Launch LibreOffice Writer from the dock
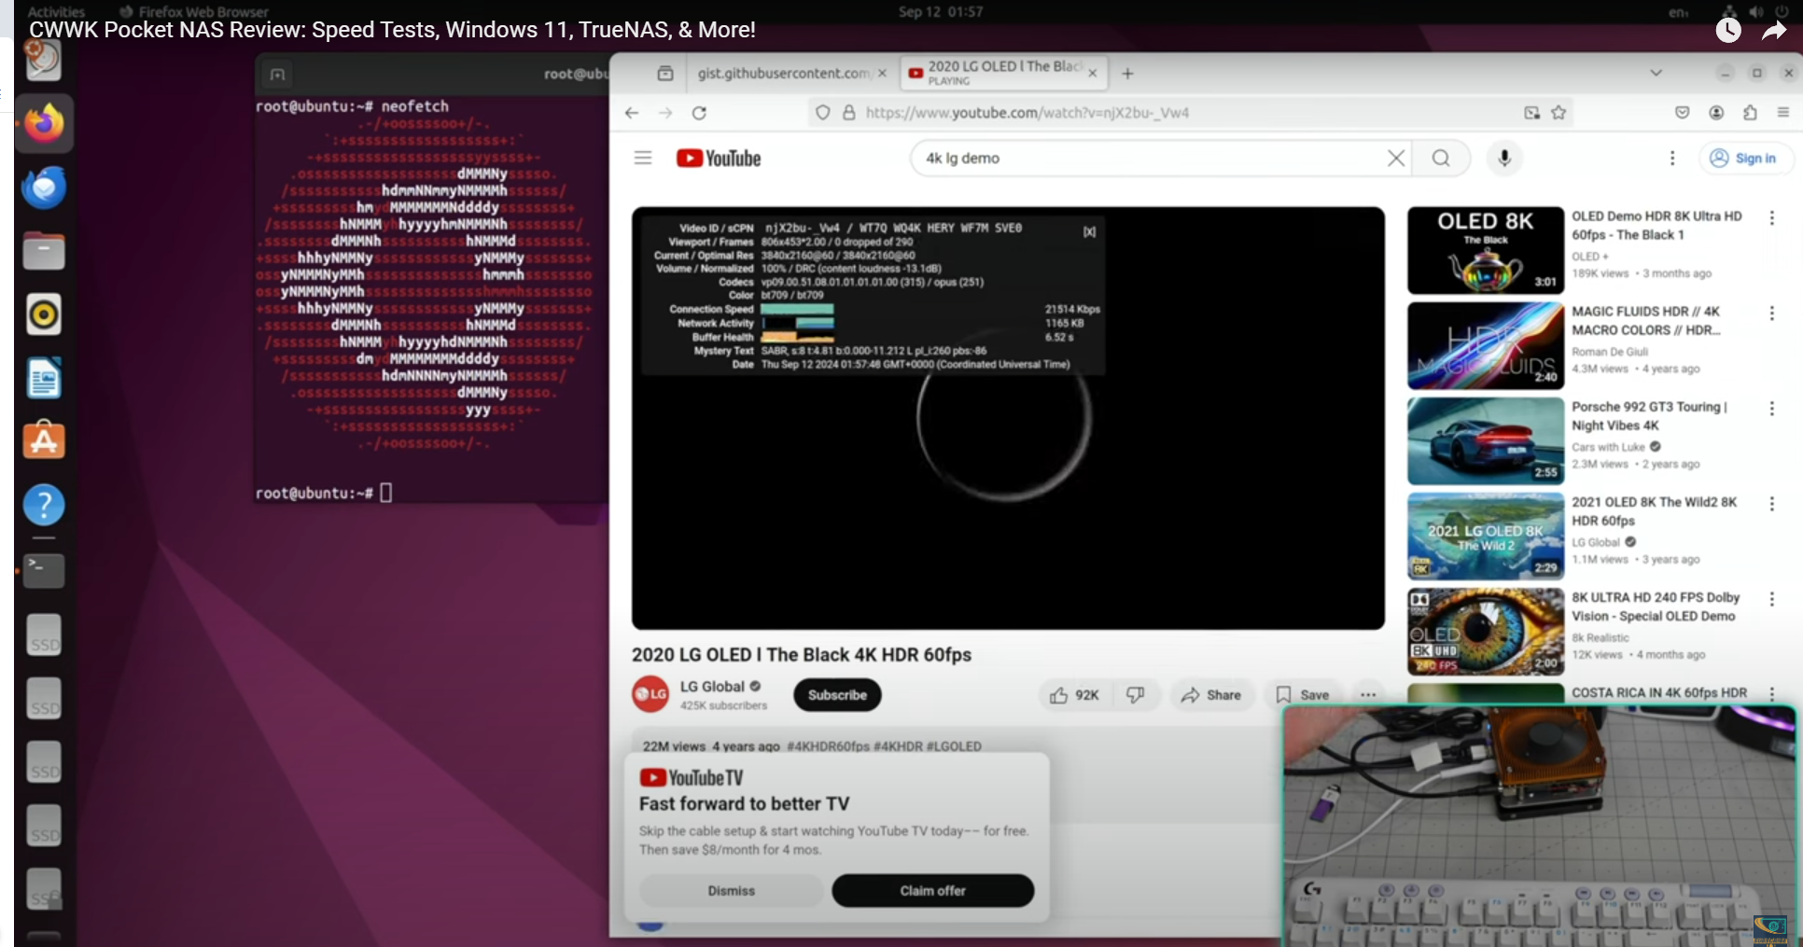 click(x=44, y=378)
